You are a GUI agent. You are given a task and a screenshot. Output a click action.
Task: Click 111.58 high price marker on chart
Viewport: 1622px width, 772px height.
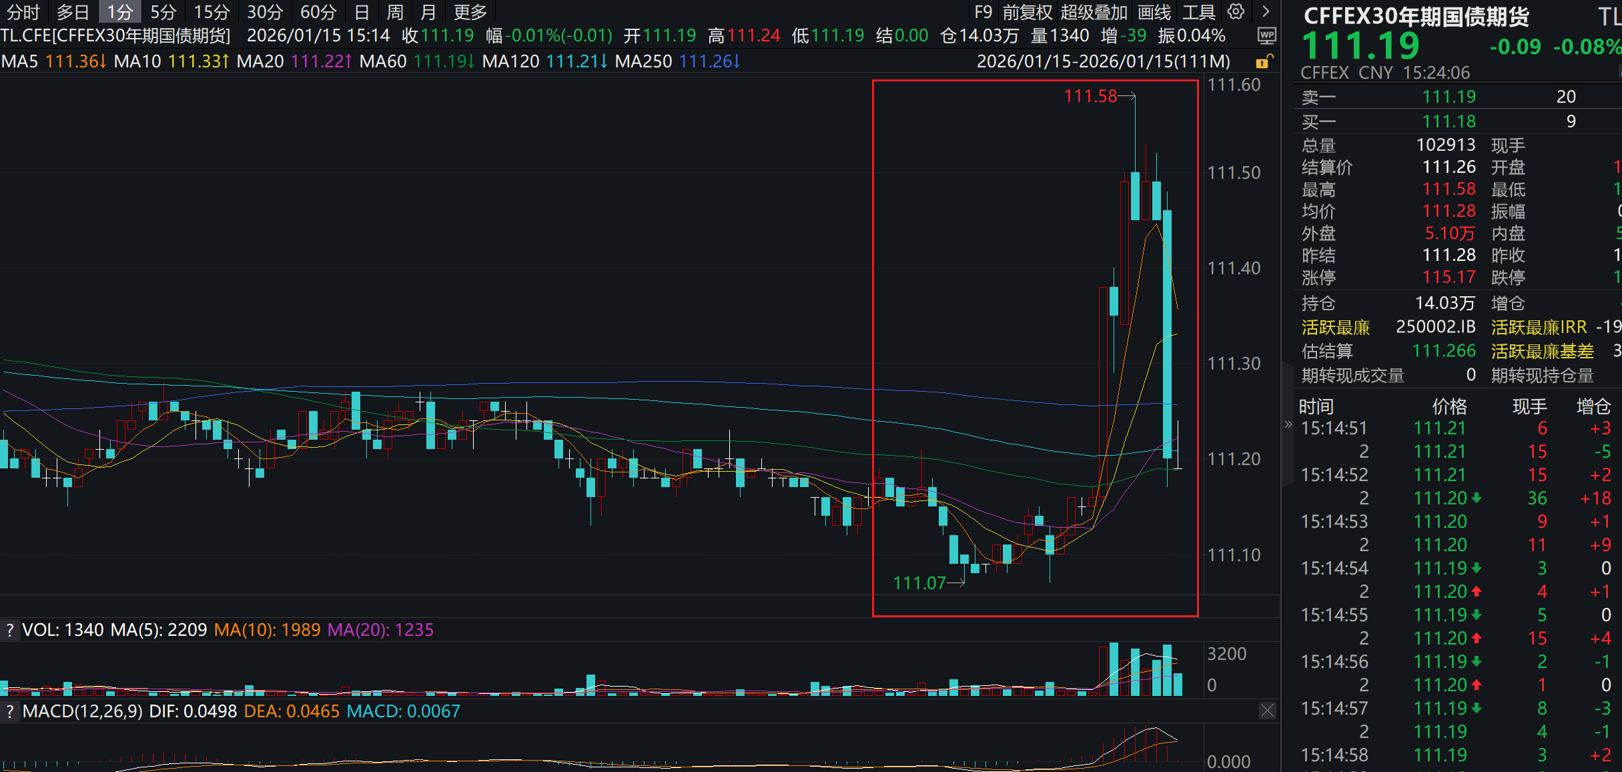click(x=1090, y=96)
